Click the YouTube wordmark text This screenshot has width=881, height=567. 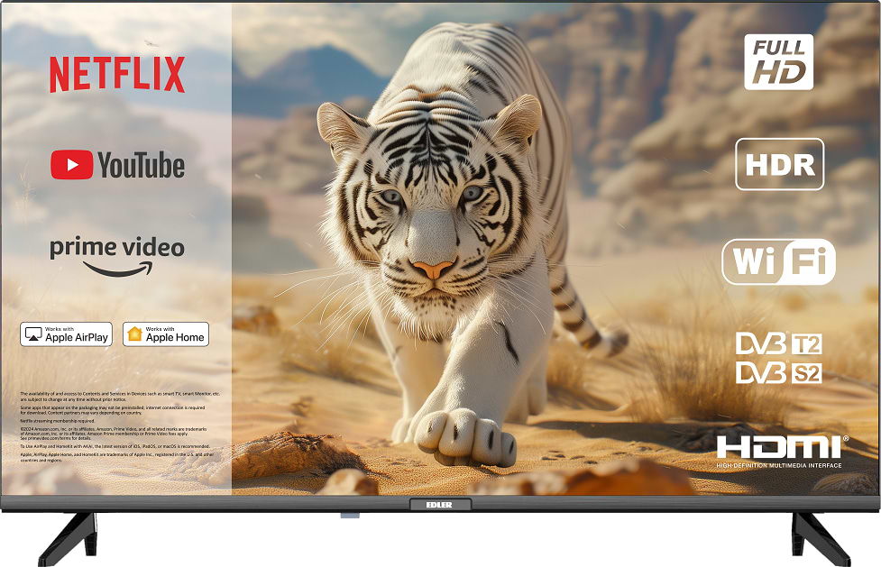coord(141,165)
